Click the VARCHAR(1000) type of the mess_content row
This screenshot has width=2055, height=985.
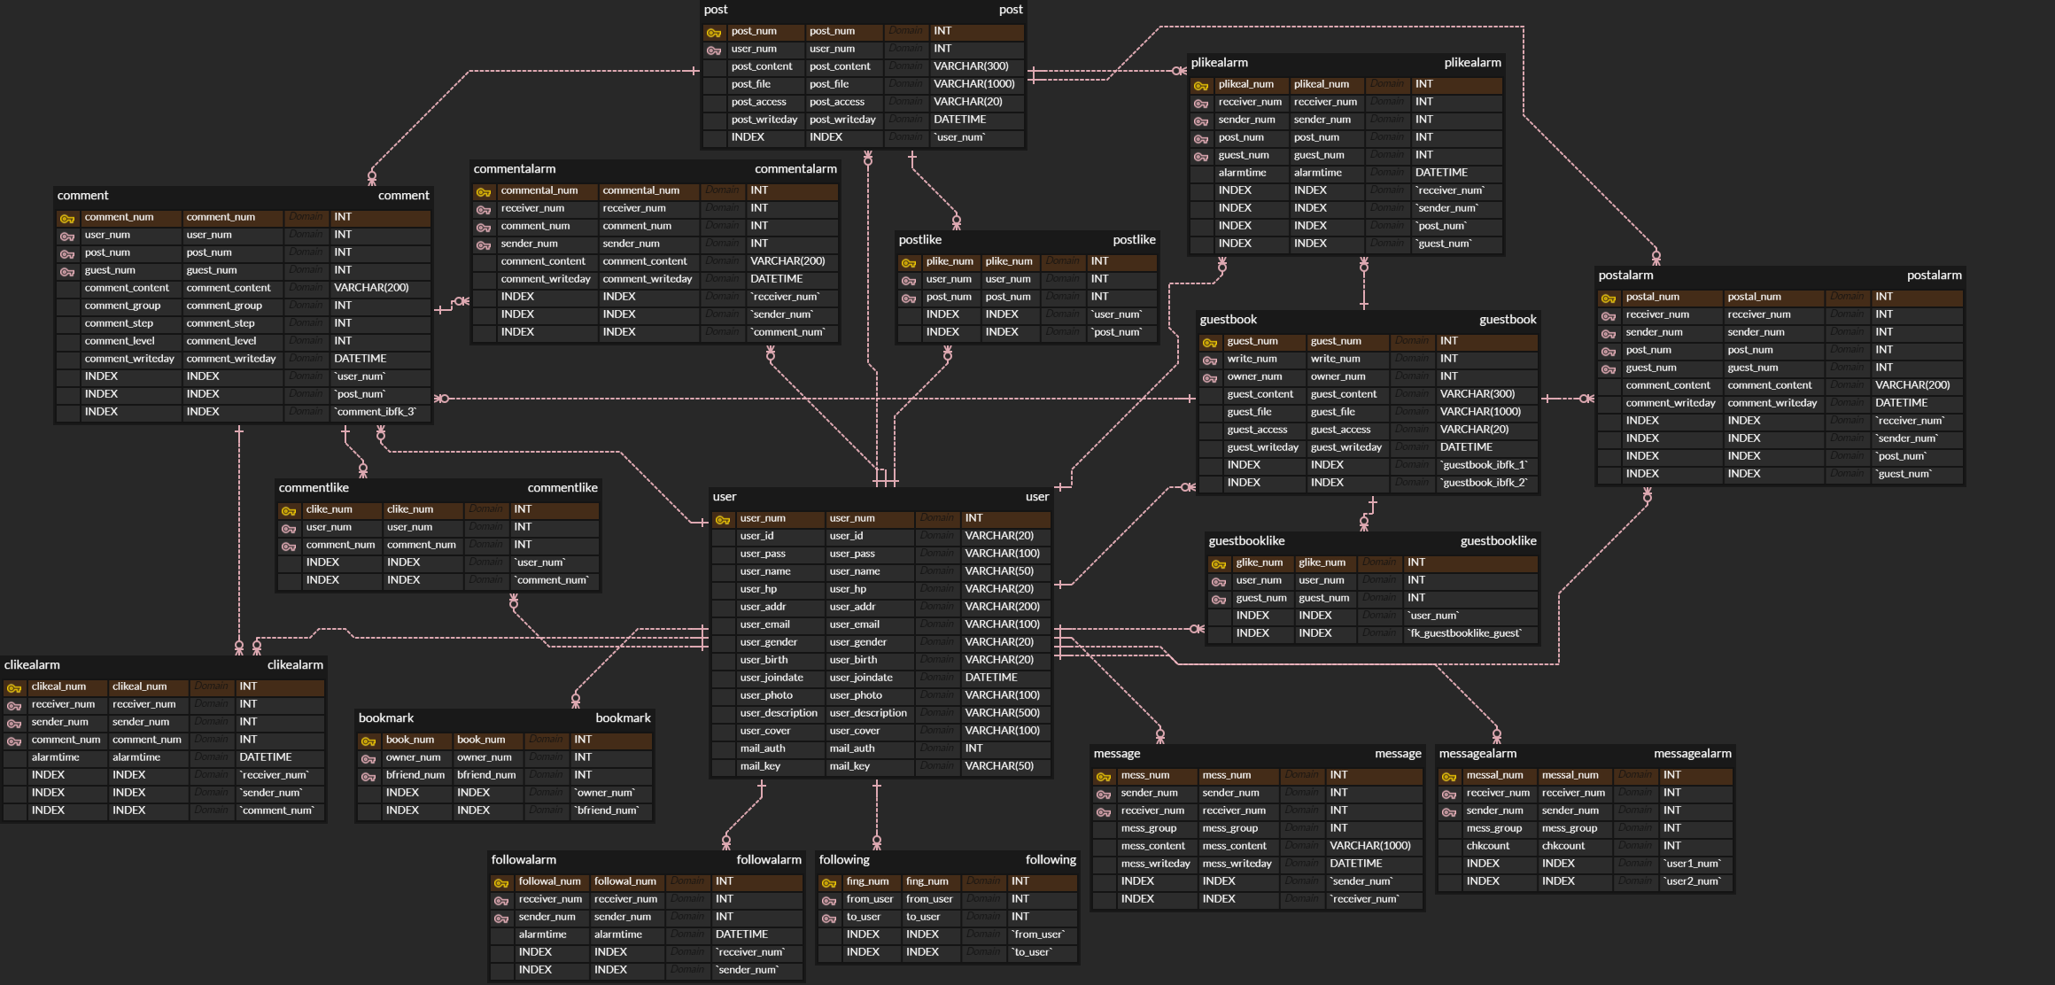[x=1369, y=846]
